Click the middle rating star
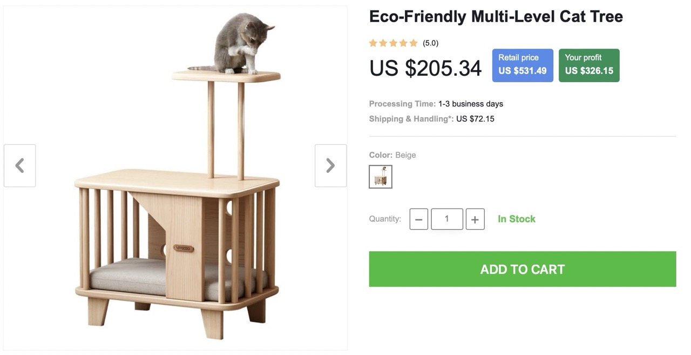The width and height of the screenshot is (691, 355). coord(394,43)
